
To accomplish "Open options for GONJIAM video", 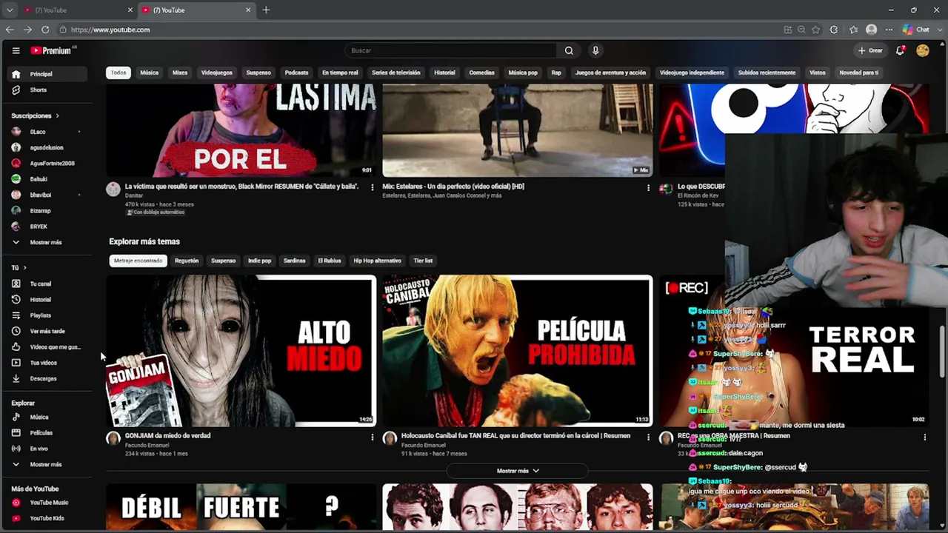I will tap(373, 438).
